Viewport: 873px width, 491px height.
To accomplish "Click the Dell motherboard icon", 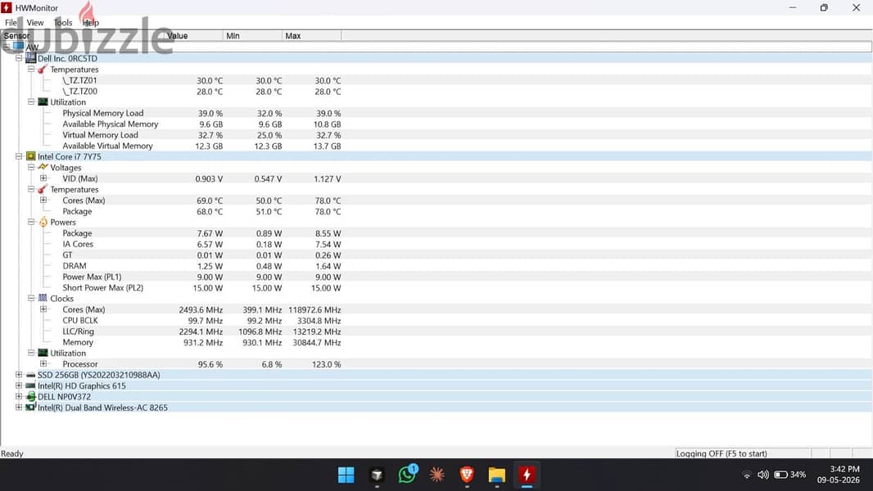I will tap(31, 58).
